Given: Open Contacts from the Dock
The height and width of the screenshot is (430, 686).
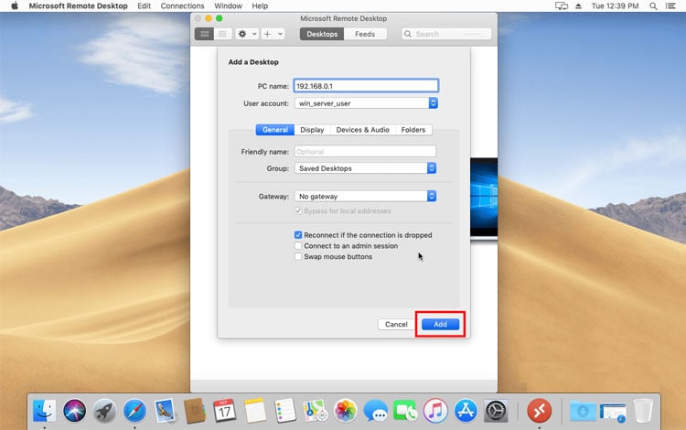Looking at the screenshot, I should [x=195, y=411].
